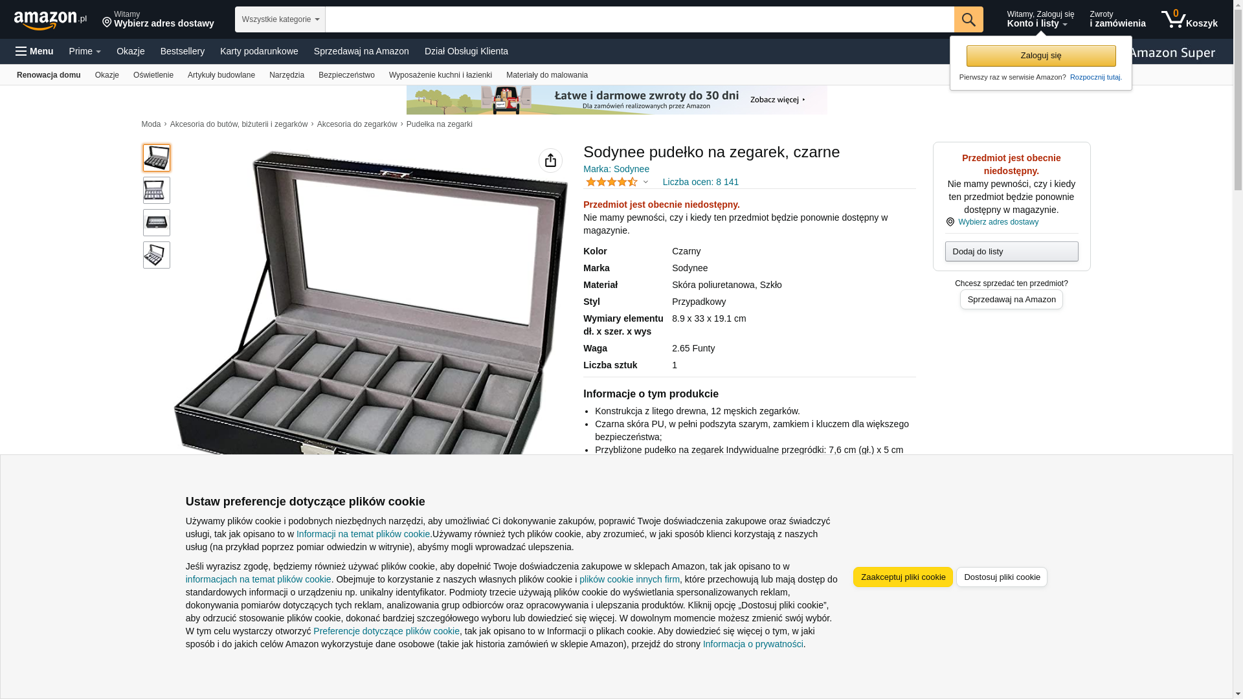The height and width of the screenshot is (699, 1243).
Task: Open the Konto i listy dropdown
Action: coord(1040,19)
